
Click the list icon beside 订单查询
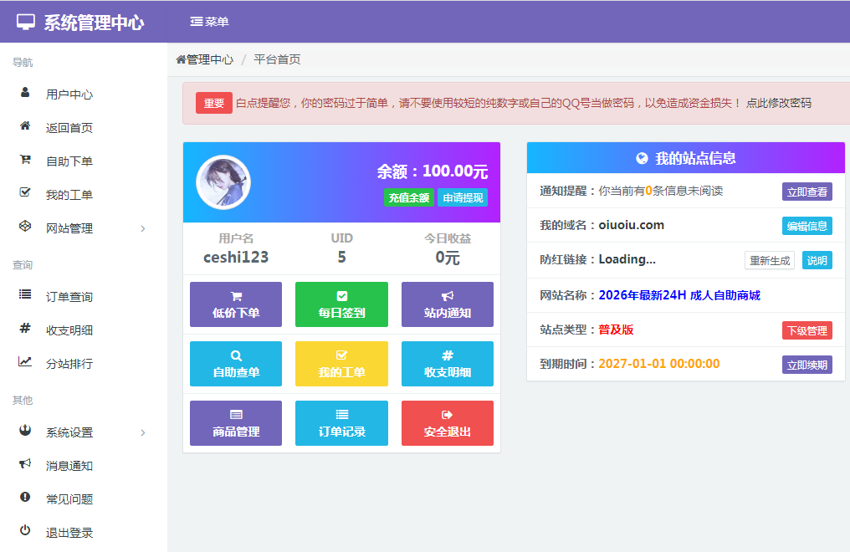point(25,296)
